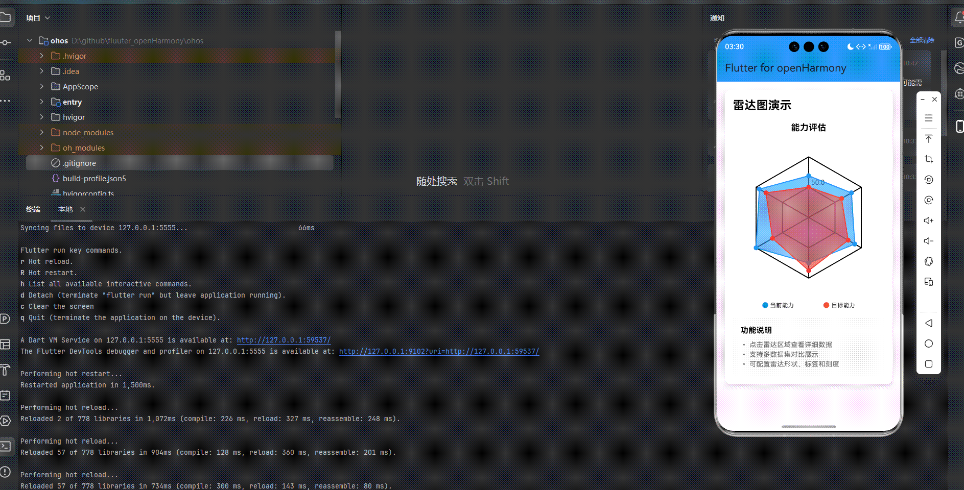This screenshot has width=964, height=490.
Task: Expand the .idea folder
Action: (42, 71)
